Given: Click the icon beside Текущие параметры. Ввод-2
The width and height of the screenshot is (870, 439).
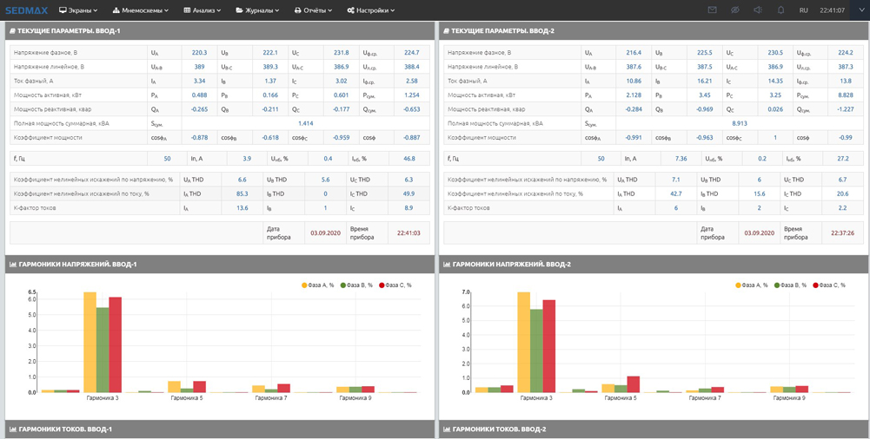Looking at the screenshot, I should point(447,31).
